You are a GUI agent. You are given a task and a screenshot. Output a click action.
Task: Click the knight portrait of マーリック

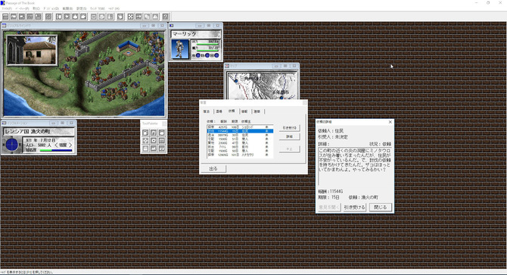click(x=180, y=49)
